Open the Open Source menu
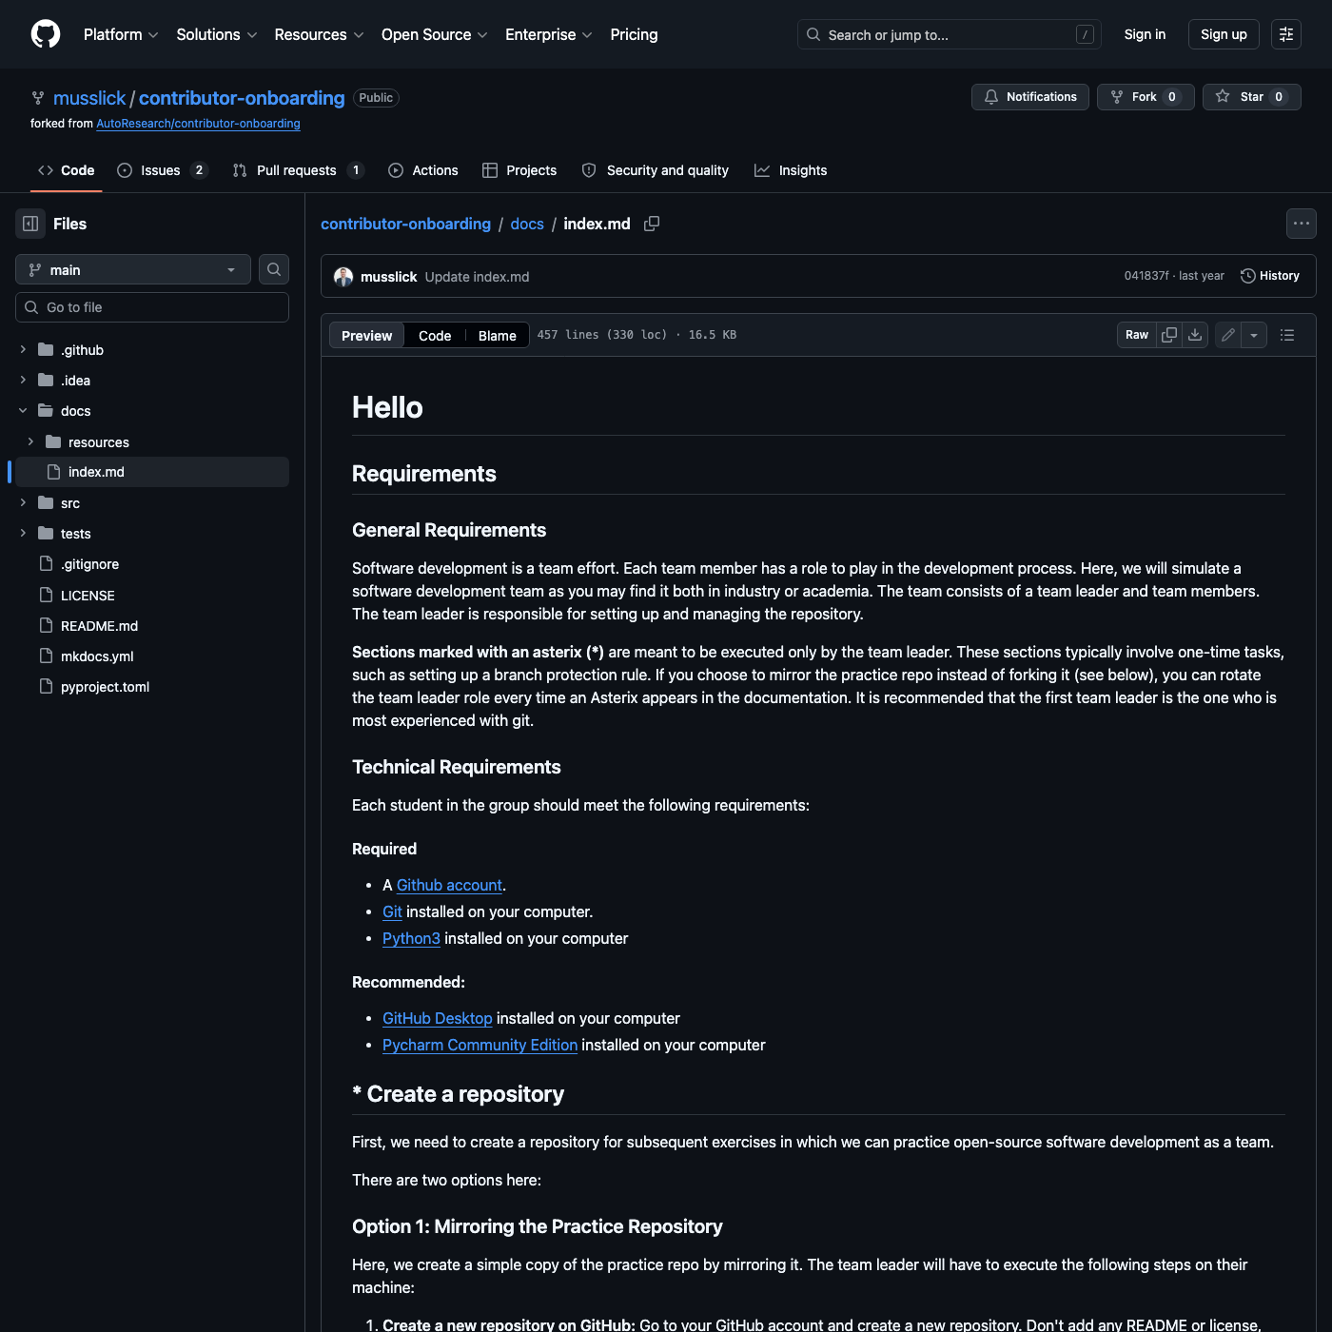Image resolution: width=1332 pixels, height=1332 pixels. click(435, 34)
